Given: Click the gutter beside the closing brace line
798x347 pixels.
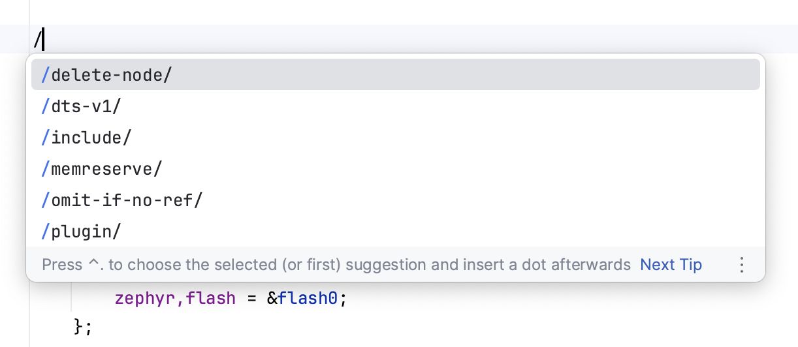Looking at the screenshot, I should [14, 326].
